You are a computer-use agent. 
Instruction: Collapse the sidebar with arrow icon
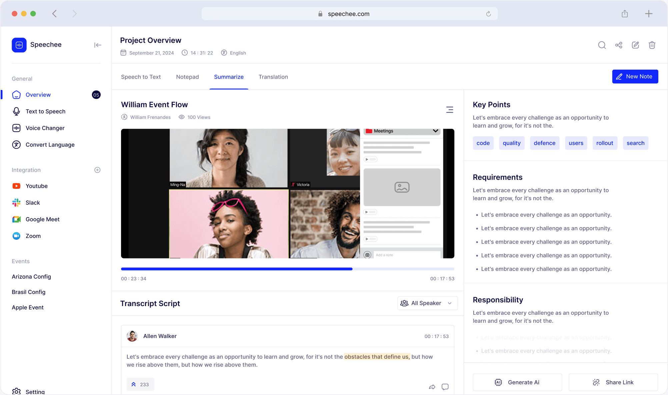97,45
